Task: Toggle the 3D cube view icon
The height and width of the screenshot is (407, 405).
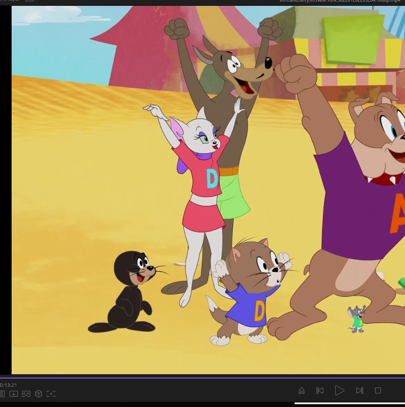Action: (39, 394)
